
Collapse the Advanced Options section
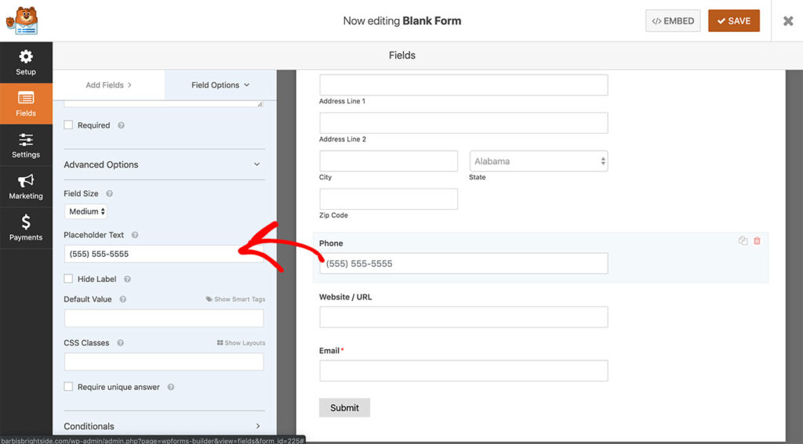coord(256,164)
